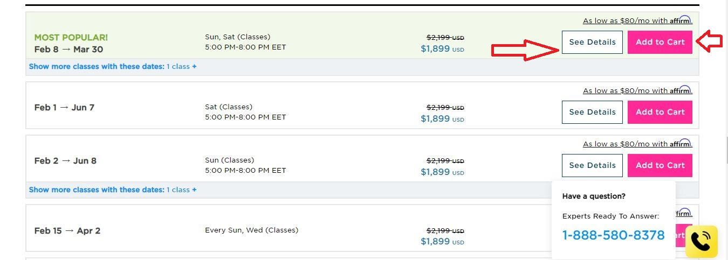Click the MOST POPULAR! label
The image size is (728, 260).
point(71,38)
